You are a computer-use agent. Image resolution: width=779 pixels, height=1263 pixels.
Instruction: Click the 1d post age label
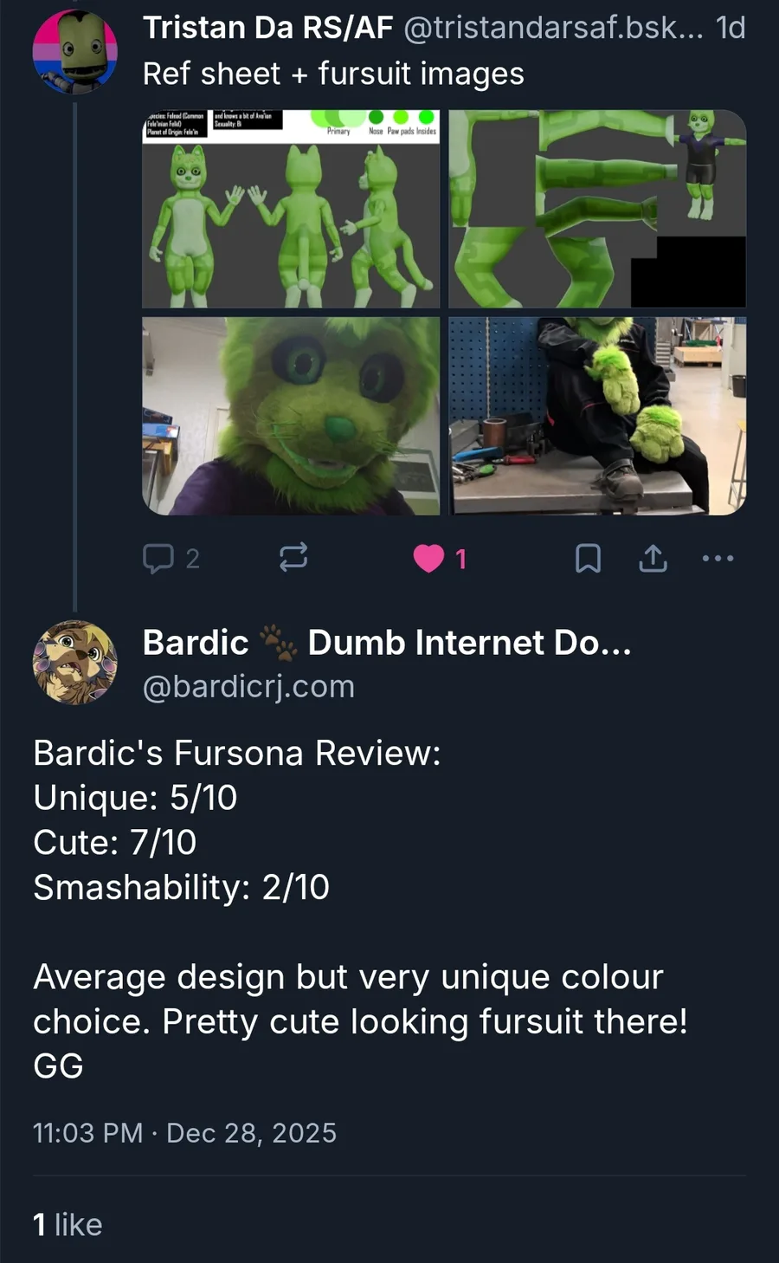[x=731, y=28]
